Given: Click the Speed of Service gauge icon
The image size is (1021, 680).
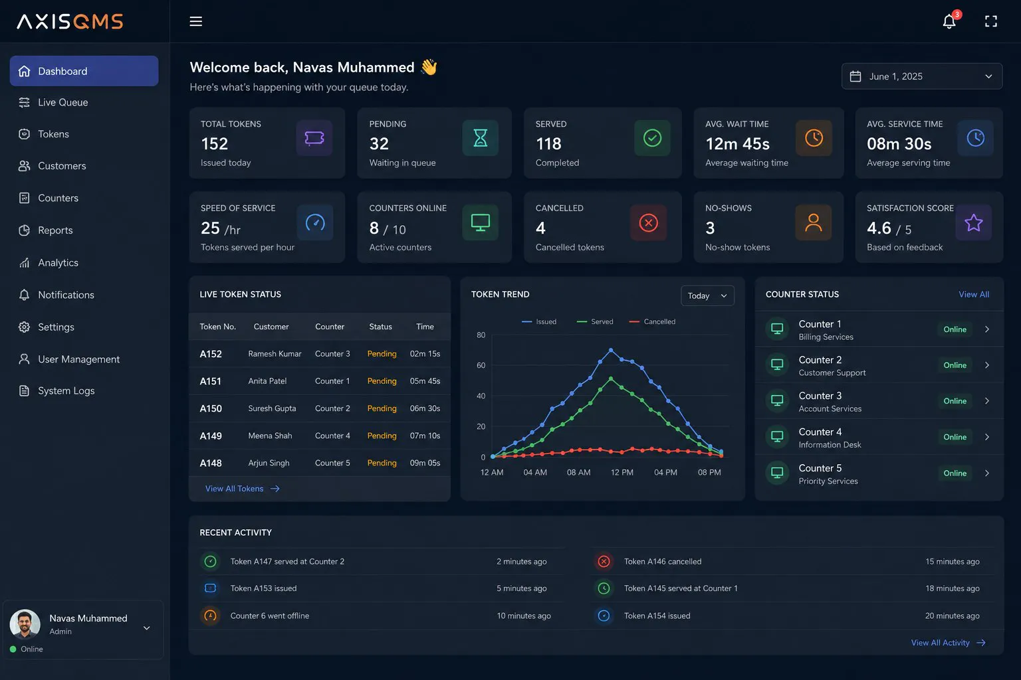Looking at the screenshot, I should [314, 222].
